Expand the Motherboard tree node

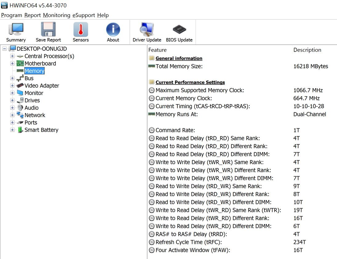[12, 64]
